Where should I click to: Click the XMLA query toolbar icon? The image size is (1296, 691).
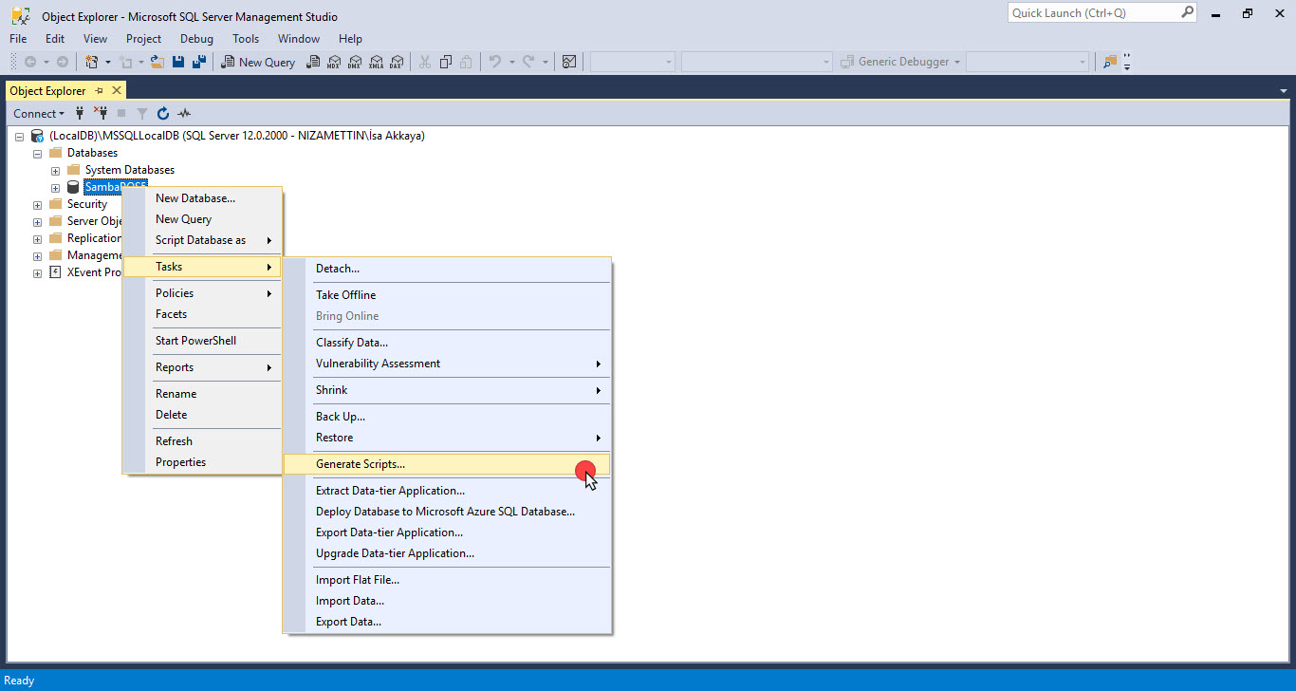(376, 62)
